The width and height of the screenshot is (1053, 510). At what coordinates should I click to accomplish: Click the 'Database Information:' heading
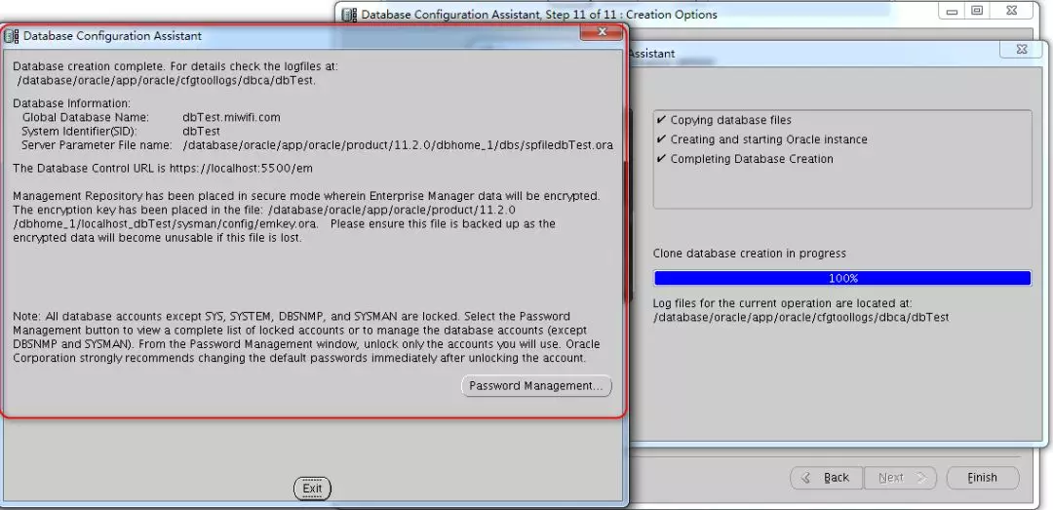[71, 103]
